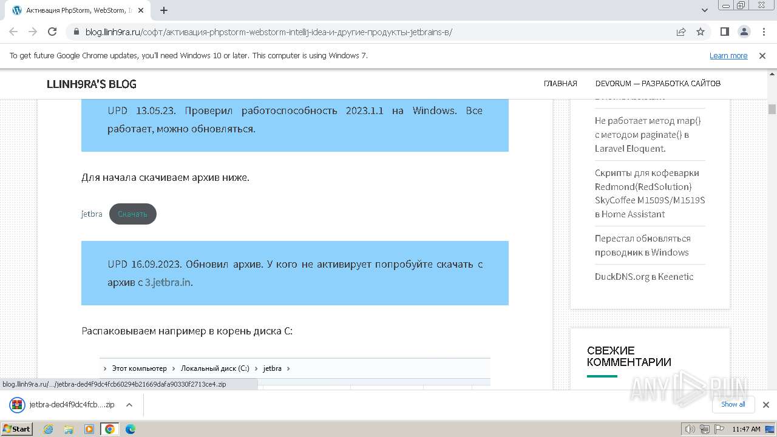Image resolution: width=777 pixels, height=437 pixels.
Task: Click the jetbra breadcrumb in the screenshot image
Action: [272, 368]
